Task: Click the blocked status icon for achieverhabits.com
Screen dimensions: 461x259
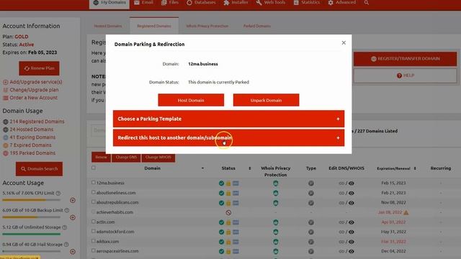Action: click(x=228, y=213)
